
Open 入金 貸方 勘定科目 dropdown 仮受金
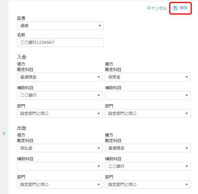coord(148,77)
